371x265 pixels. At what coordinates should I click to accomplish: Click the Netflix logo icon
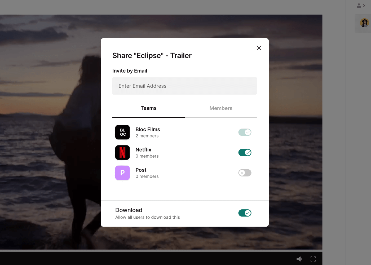(x=122, y=153)
